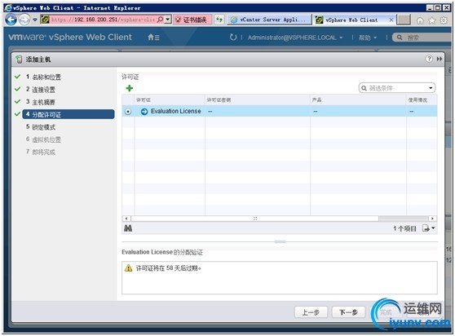Click the export list icon near 1个项目

tap(426, 228)
